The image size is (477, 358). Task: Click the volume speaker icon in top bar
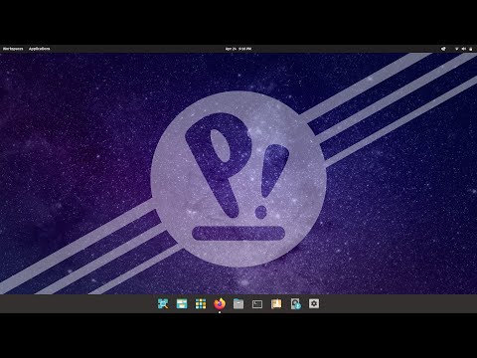coord(464,49)
